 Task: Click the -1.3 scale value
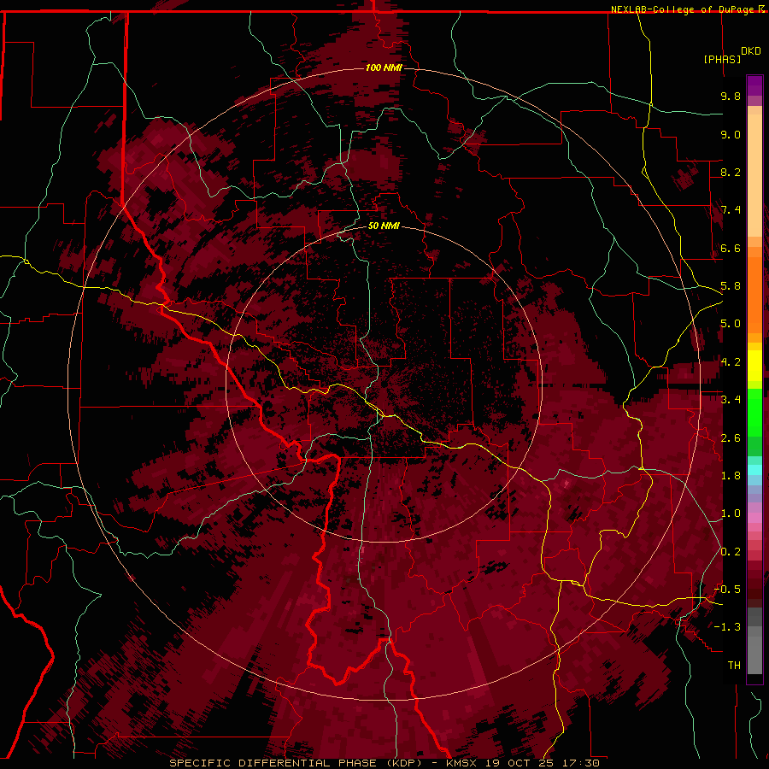point(727,627)
